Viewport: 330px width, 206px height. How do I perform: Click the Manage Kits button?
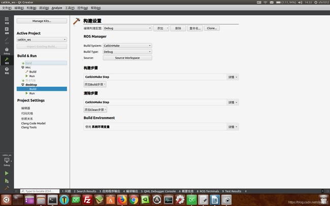(x=42, y=21)
